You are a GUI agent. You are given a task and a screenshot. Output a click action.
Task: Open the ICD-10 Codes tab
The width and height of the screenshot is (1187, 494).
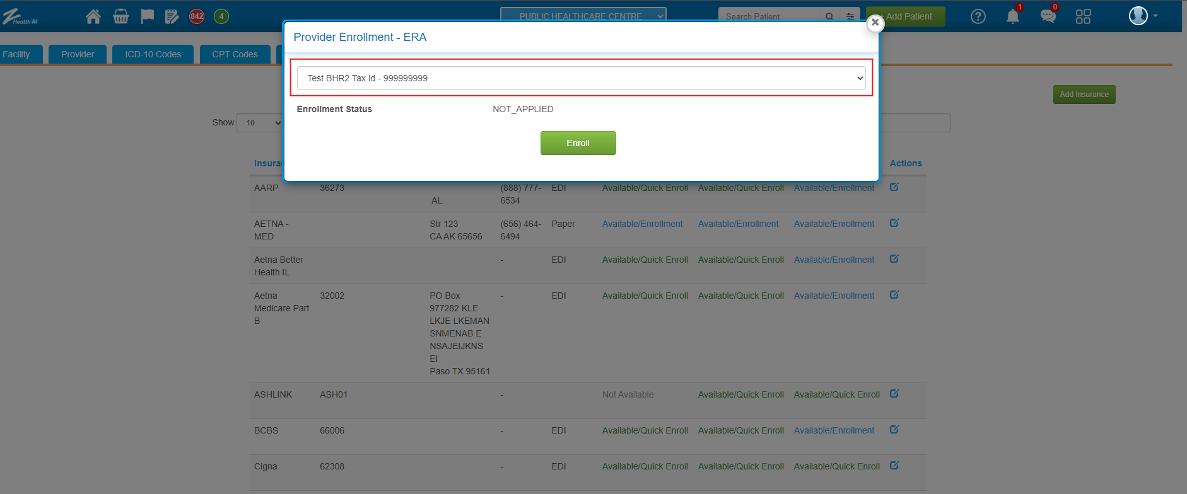(x=153, y=54)
